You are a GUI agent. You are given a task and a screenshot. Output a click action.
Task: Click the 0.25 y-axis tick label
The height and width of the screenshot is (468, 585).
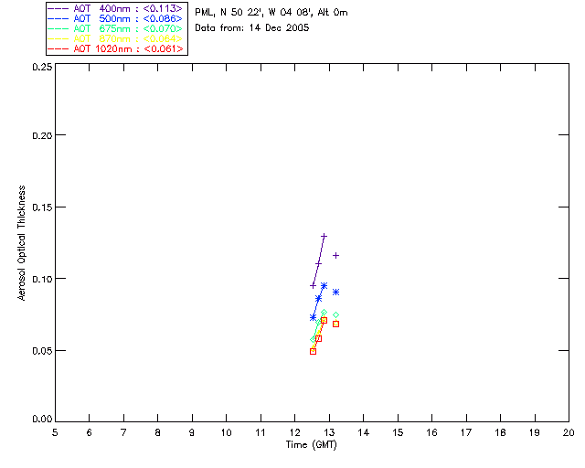click(x=42, y=67)
